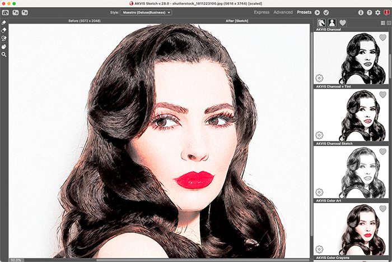
Task: Select AKVIS Charcoal + Tint preset thumbnail
Action: click(351, 115)
